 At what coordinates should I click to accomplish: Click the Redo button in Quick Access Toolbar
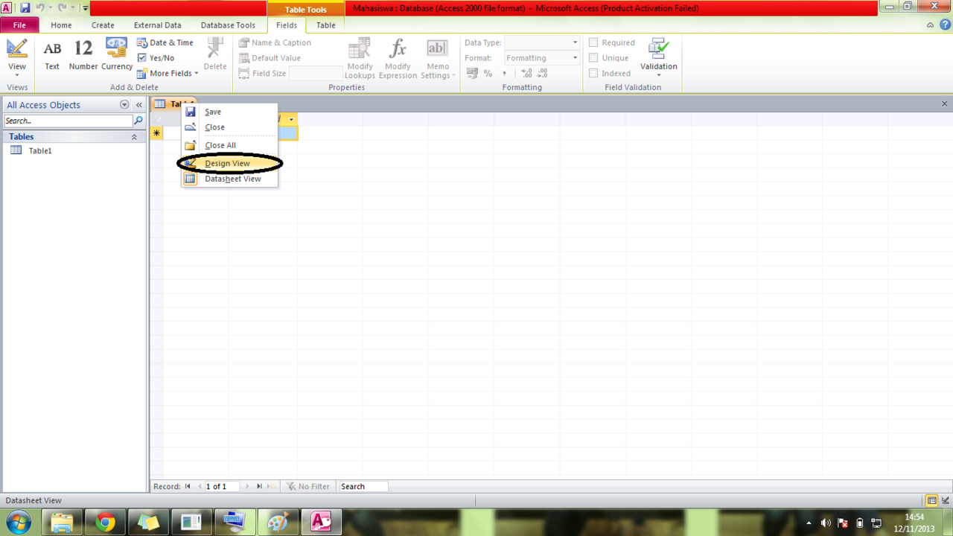(63, 8)
